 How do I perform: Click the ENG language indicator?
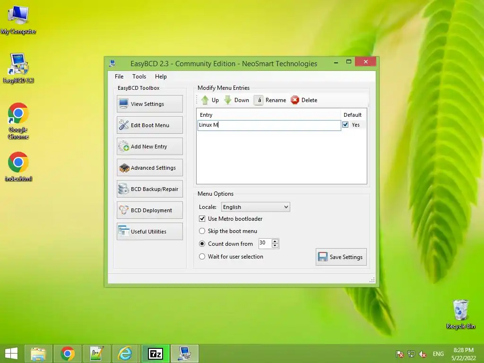click(x=438, y=354)
